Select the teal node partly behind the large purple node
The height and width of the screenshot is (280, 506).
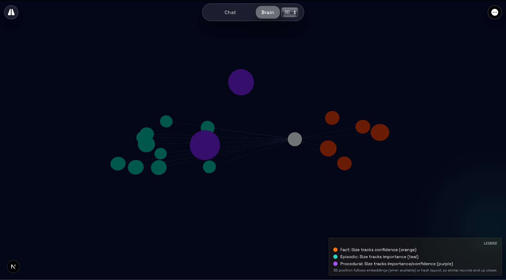tap(208, 126)
